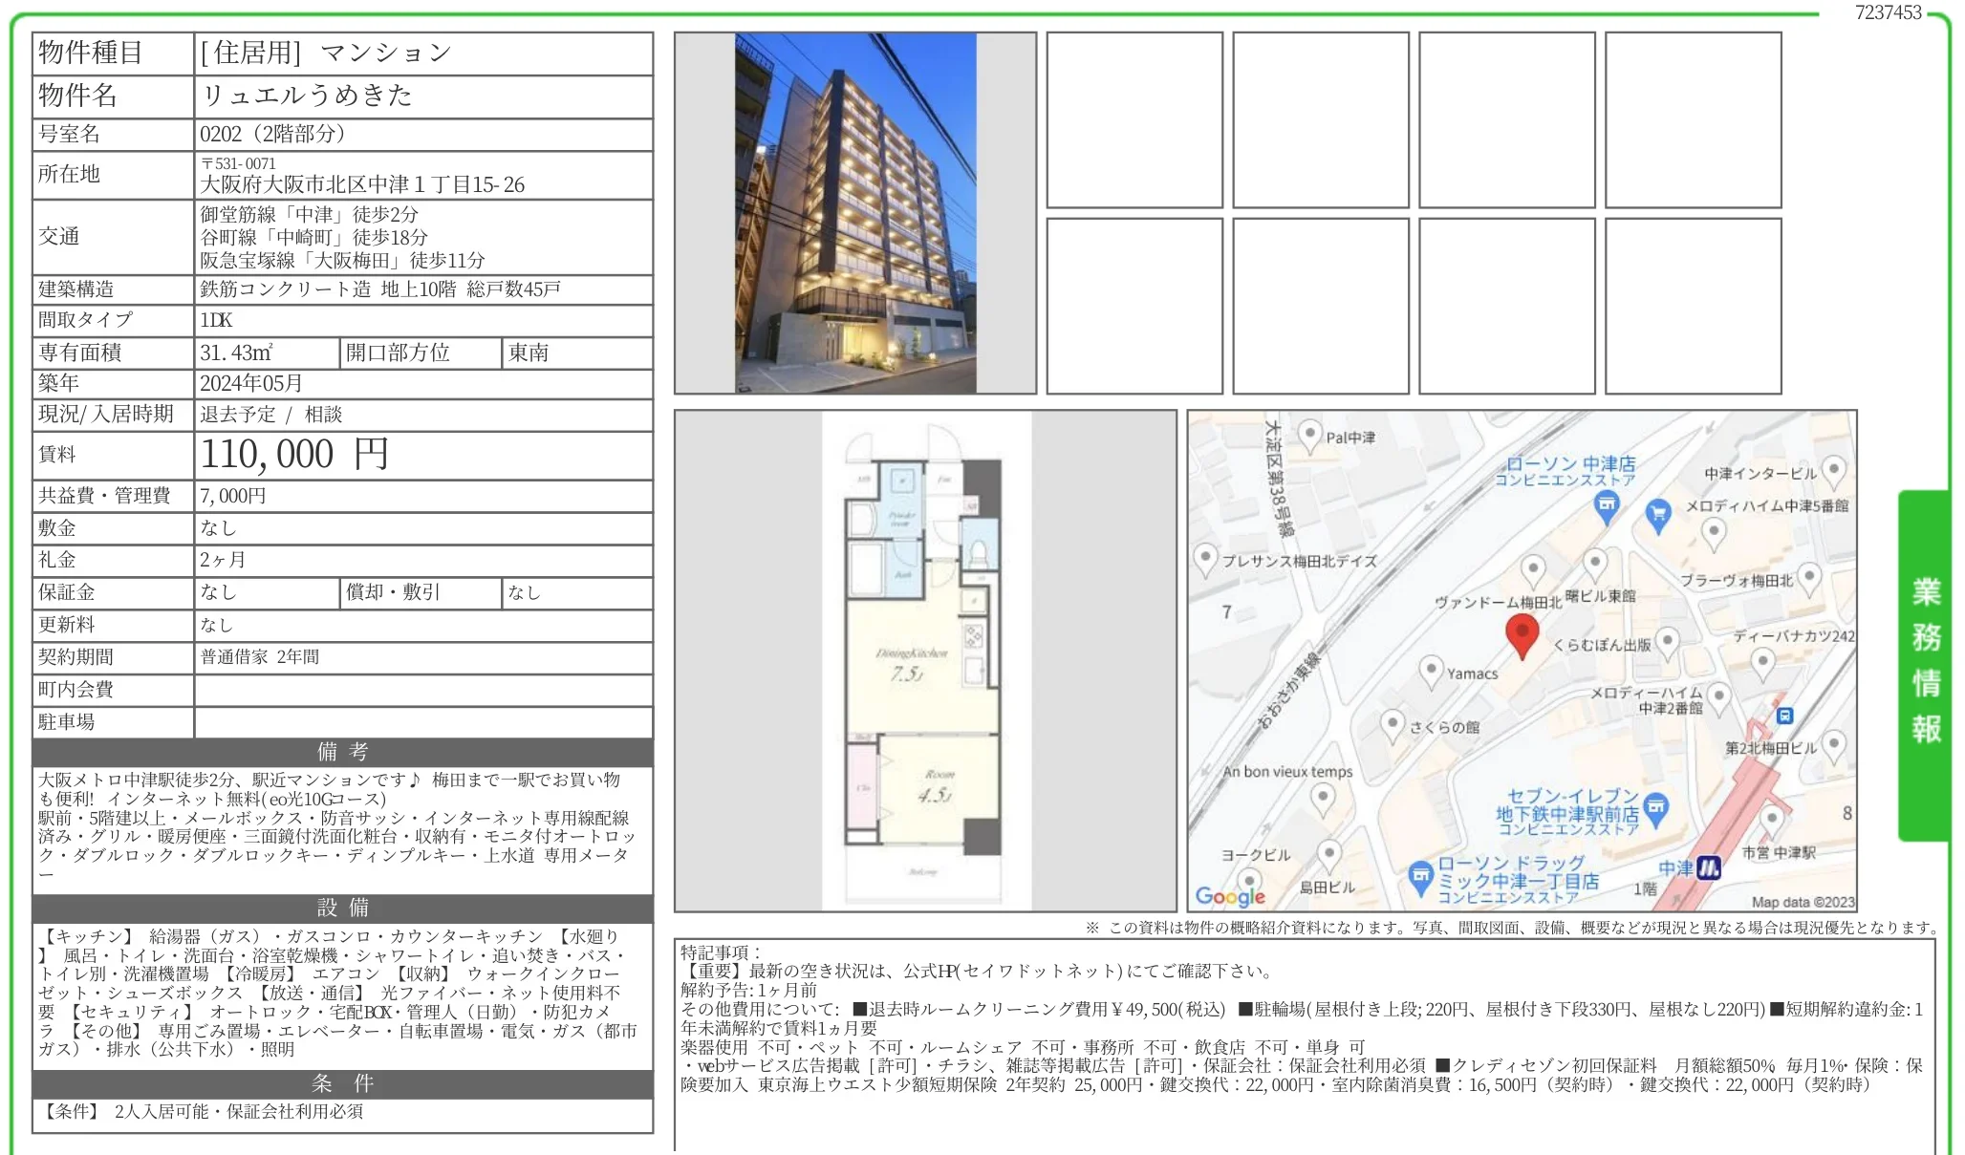This screenshot has height=1155, width=1965.
Task: Click the Lawson Drug store map marker
Action: [1421, 876]
